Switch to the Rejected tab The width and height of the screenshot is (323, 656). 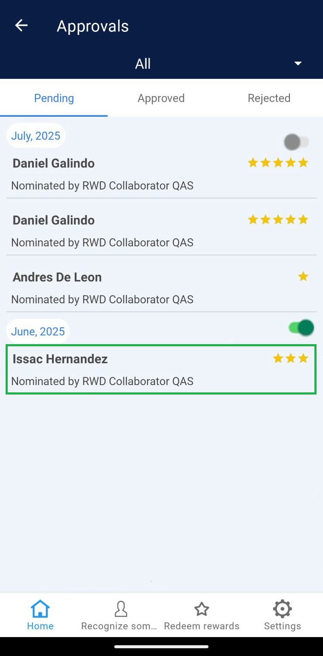(x=269, y=98)
